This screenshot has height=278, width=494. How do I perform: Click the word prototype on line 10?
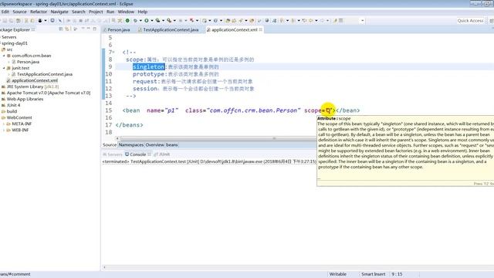click(149, 74)
